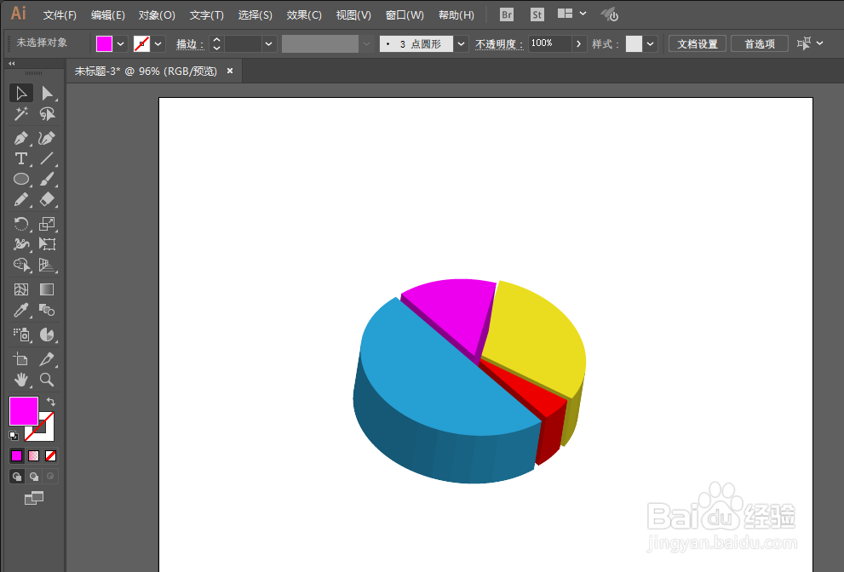Open stroke color dropdown in control bar
The image size is (844, 572).
158,44
